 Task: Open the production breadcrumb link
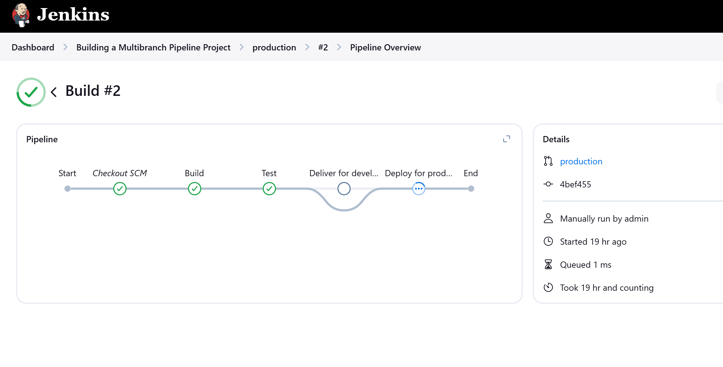pyautogui.click(x=274, y=47)
